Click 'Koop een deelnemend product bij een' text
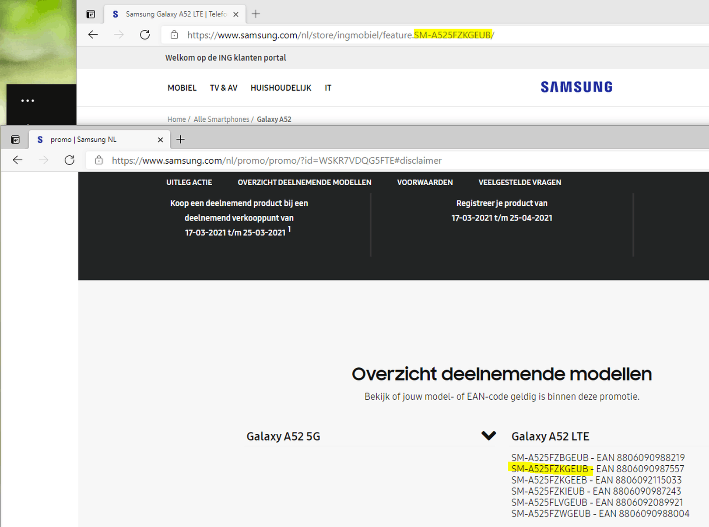Image resolution: width=709 pixels, height=527 pixels. pyautogui.click(x=239, y=203)
